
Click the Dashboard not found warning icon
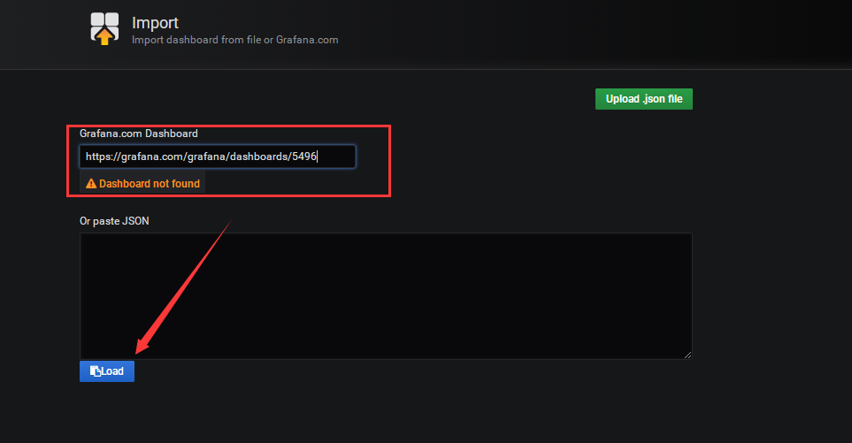point(91,184)
